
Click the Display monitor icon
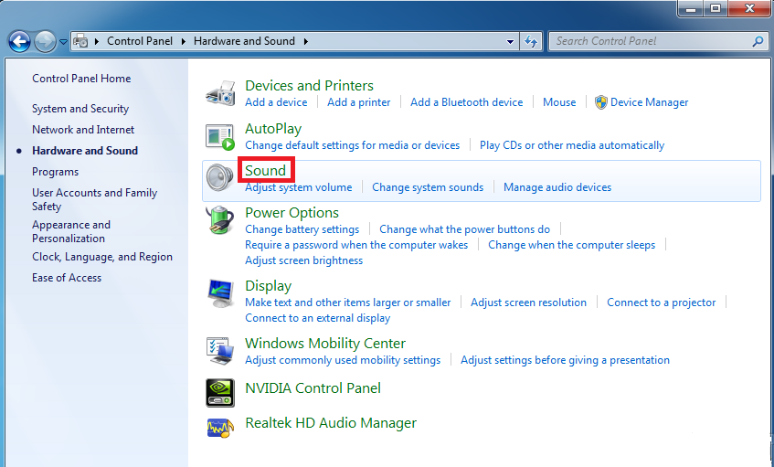coord(220,292)
